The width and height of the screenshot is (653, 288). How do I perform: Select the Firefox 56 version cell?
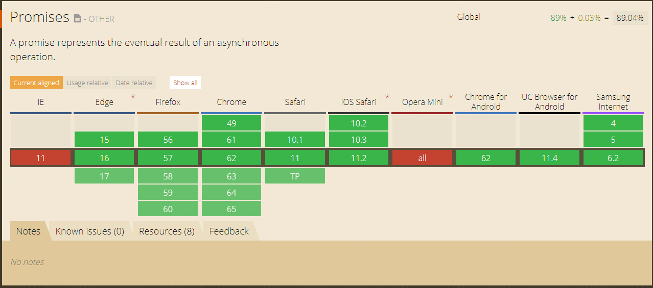click(x=168, y=140)
